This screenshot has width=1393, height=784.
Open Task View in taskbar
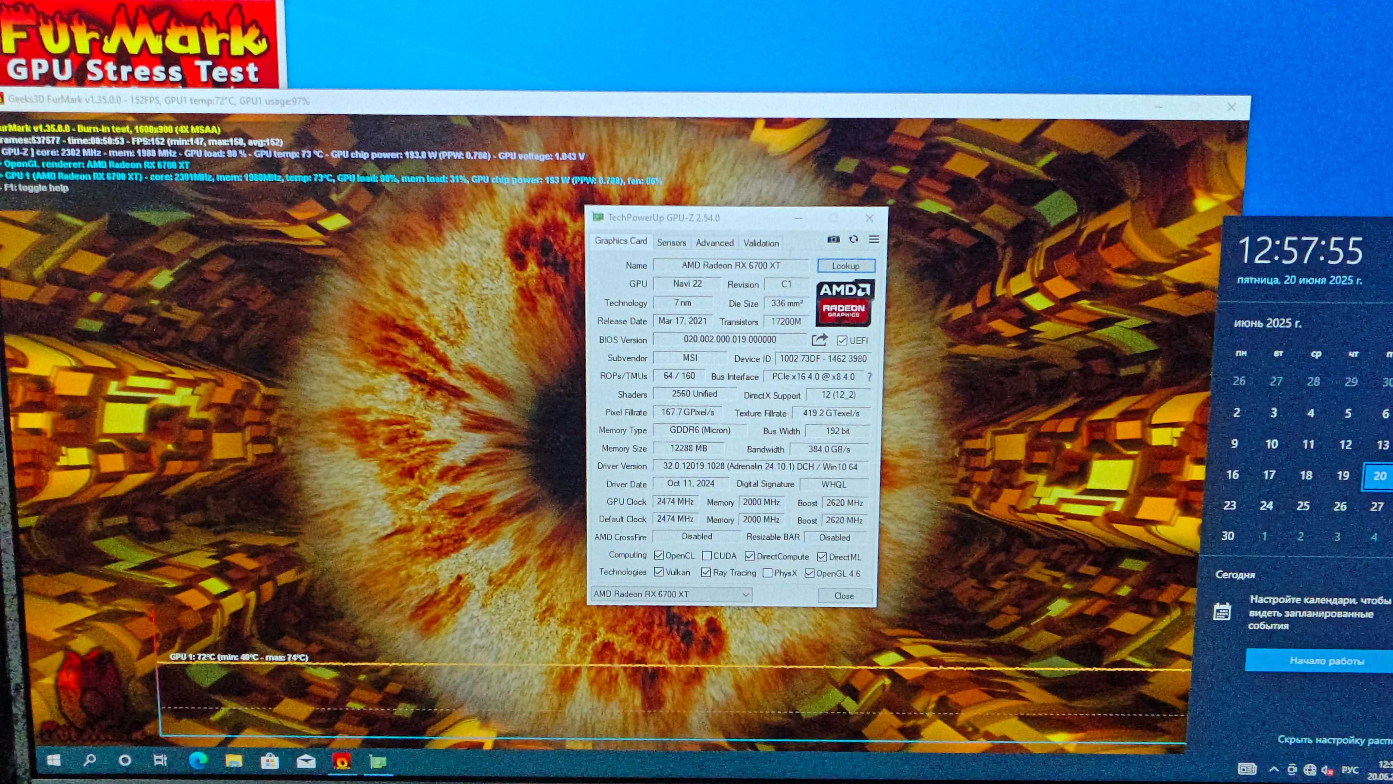coord(160,761)
